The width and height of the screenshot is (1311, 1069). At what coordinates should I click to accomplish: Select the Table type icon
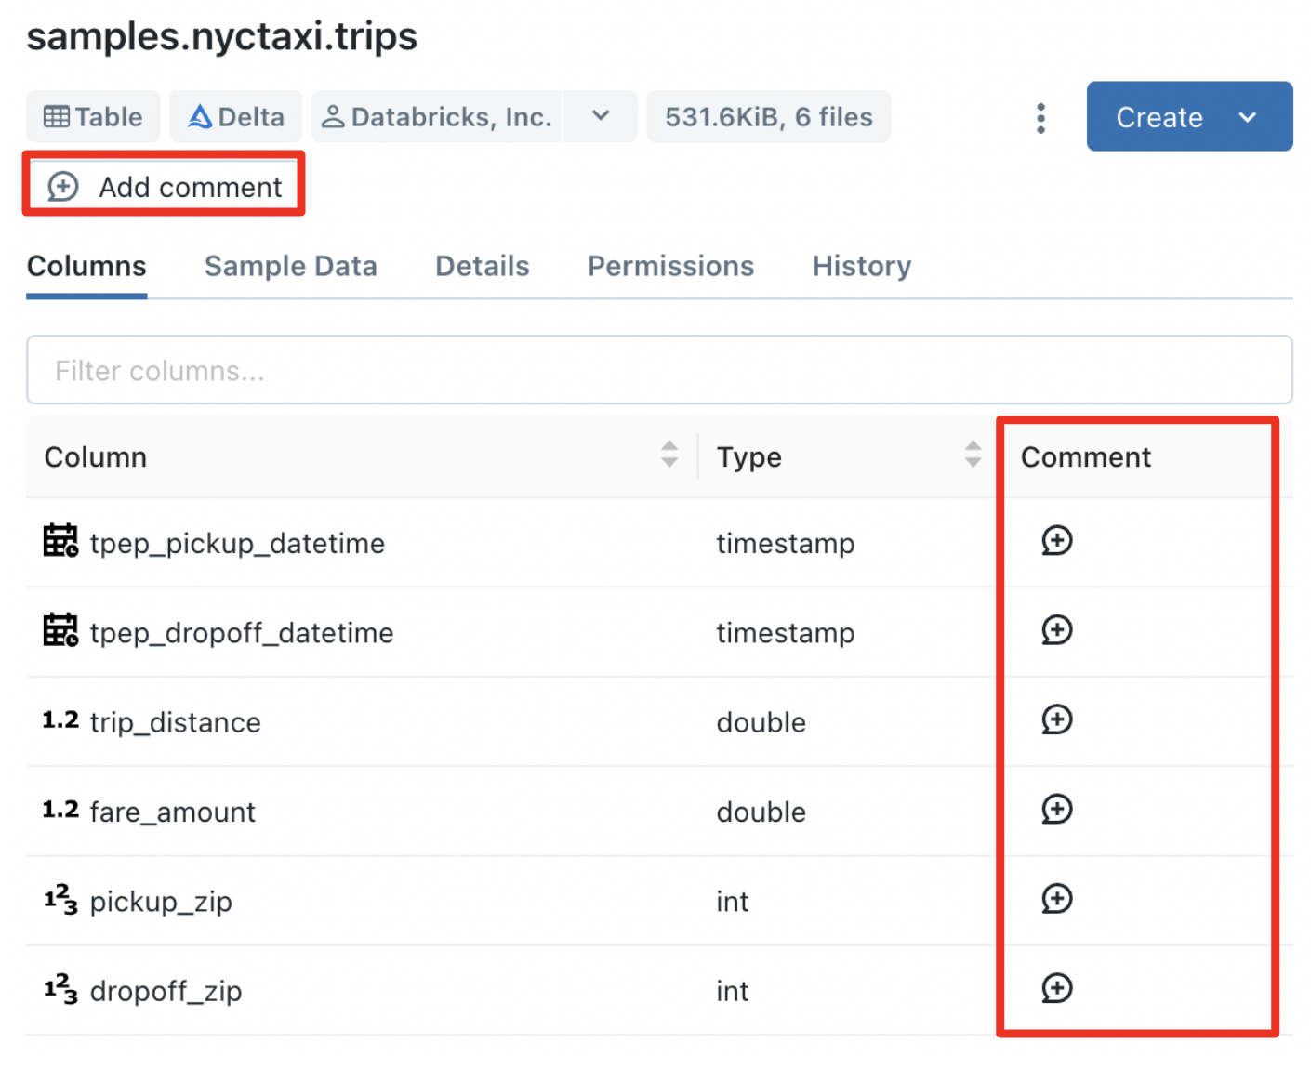[x=58, y=116]
